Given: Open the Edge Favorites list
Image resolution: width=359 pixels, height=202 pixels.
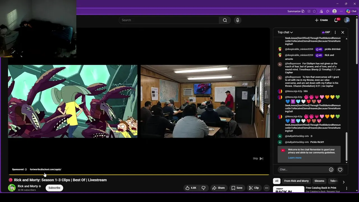Looking at the screenshot, I should (328, 11).
